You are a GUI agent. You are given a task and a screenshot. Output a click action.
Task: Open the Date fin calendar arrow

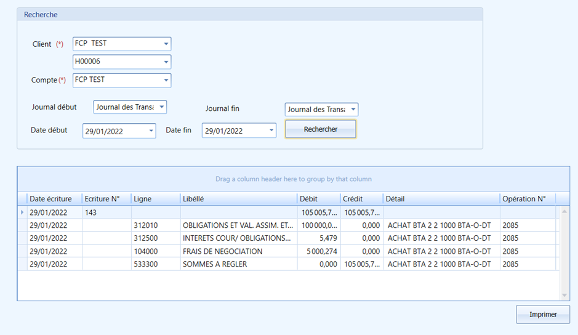coord(271,130)
